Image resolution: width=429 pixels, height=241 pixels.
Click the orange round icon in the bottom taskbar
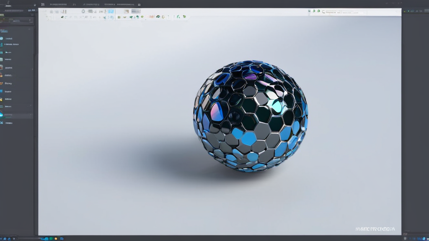(x=56, y=239)
